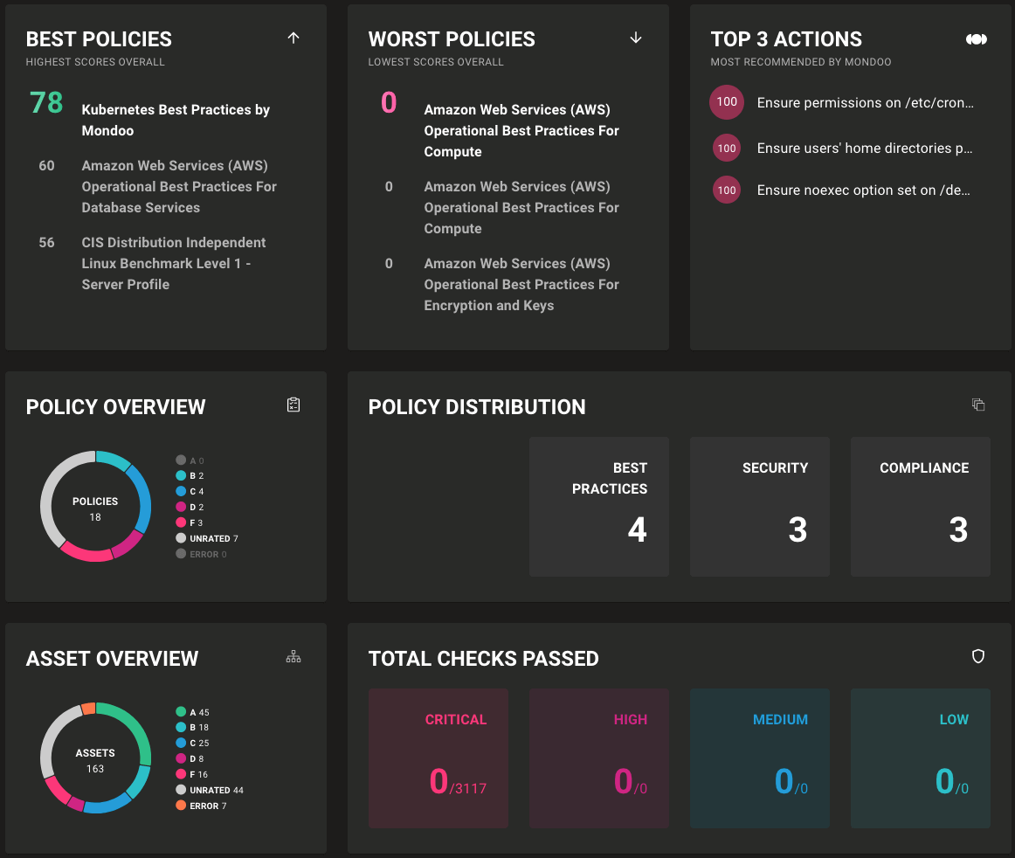This screenshot has width=1015, height=858.
Task: Click the duplicate icon on Policy Distribution card
Action: pyautogui.click(x=978, y=405)
